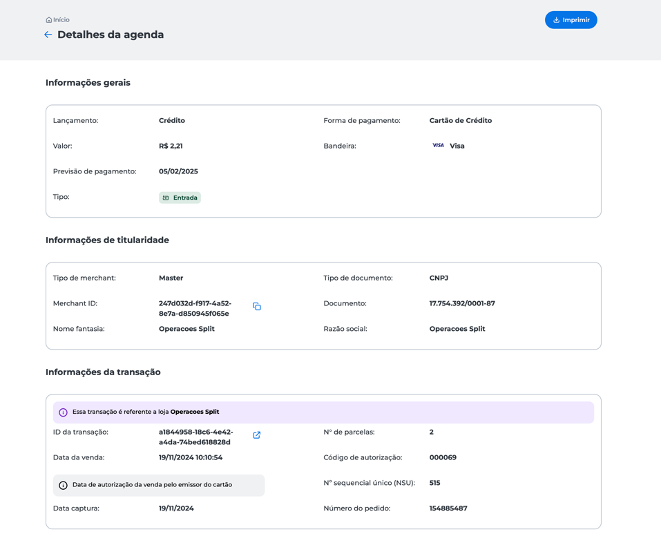This screenshot has width=661, height=543.
Task: Click the Código de autorização label
Action: click(x=363, y=457)
